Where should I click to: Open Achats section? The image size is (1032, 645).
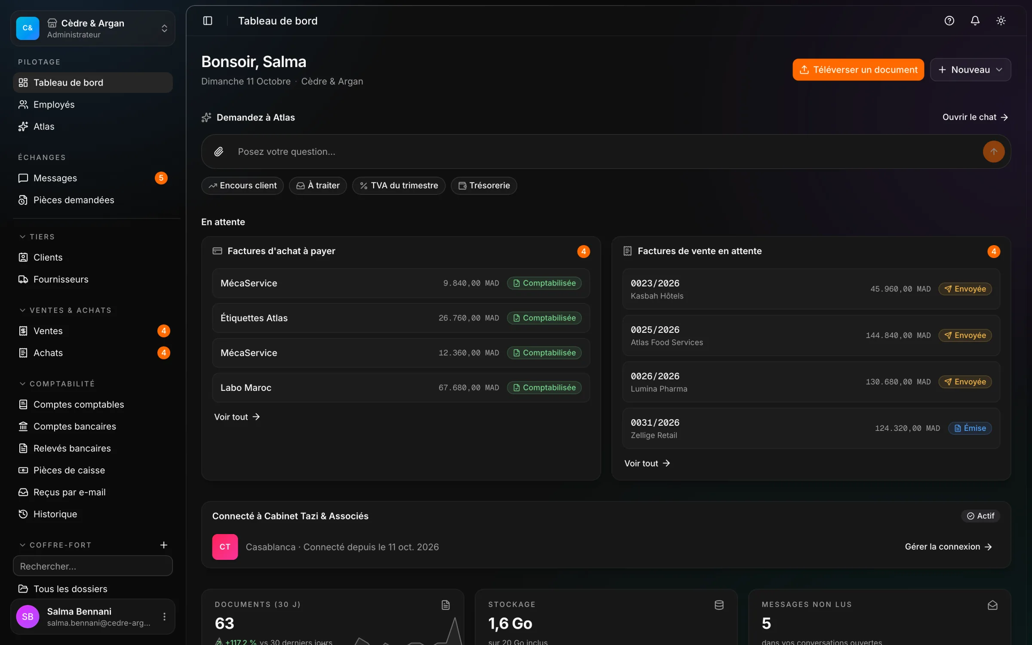[93, 353]
